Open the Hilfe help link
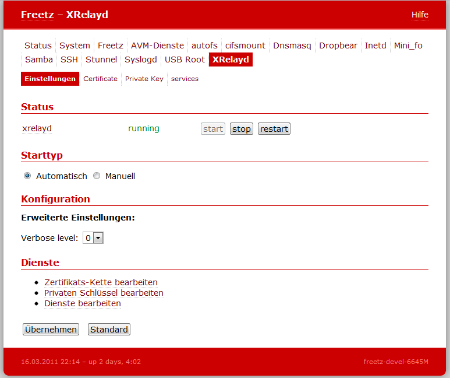Screen dimensions: 450x378 point(420,15)
